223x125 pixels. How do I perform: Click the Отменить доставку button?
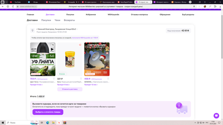tap(70, 89)
